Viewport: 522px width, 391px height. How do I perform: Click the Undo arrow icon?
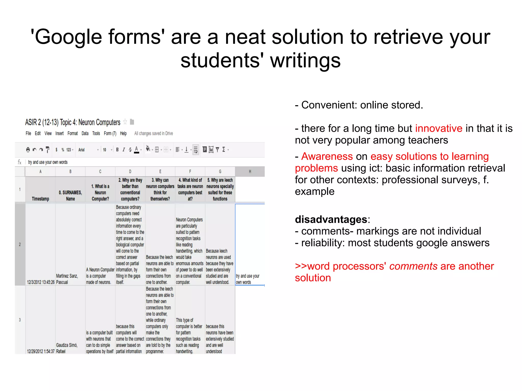(34, 150)
